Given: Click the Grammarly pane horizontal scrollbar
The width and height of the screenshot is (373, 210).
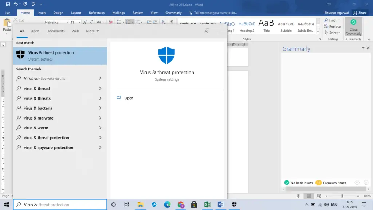Looking at the screenshot, I should 326,189.
